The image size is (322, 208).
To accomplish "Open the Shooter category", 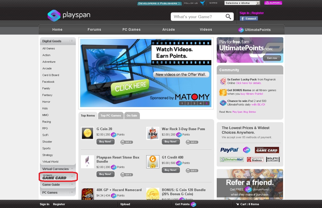I will click(47, 142).
